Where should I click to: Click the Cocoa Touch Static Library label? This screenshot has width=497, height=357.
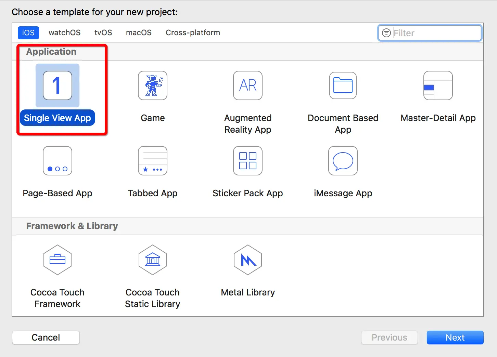153,298
